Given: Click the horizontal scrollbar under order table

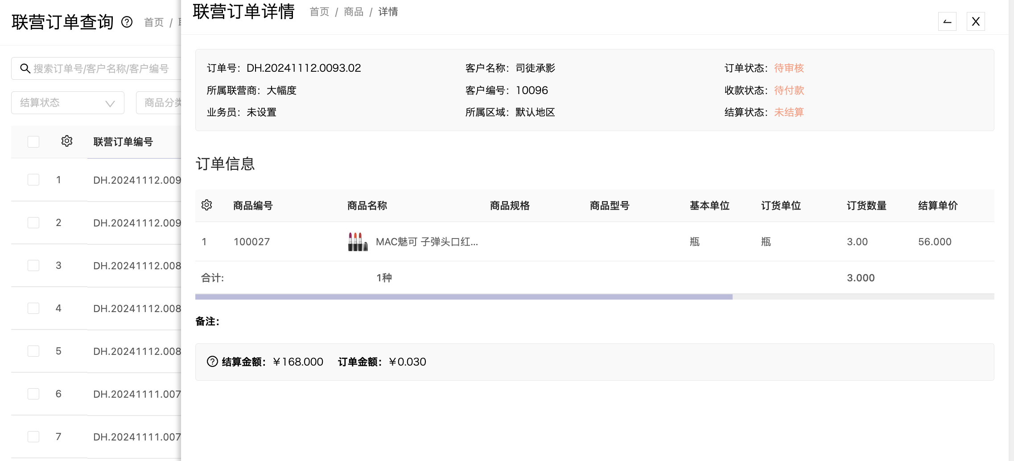Looking at the screenshot, I should (464, 296).
